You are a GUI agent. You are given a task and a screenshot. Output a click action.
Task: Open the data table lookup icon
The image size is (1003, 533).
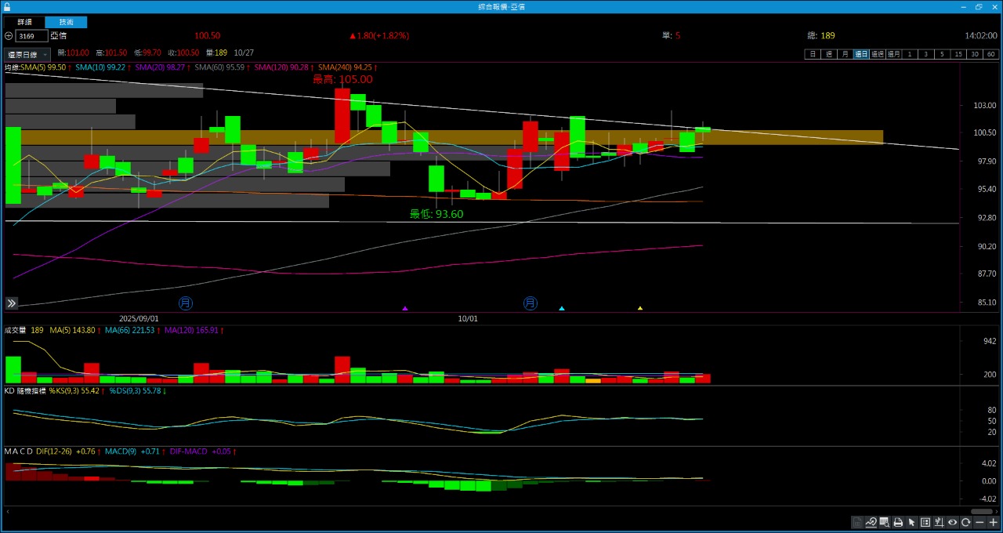885,522
